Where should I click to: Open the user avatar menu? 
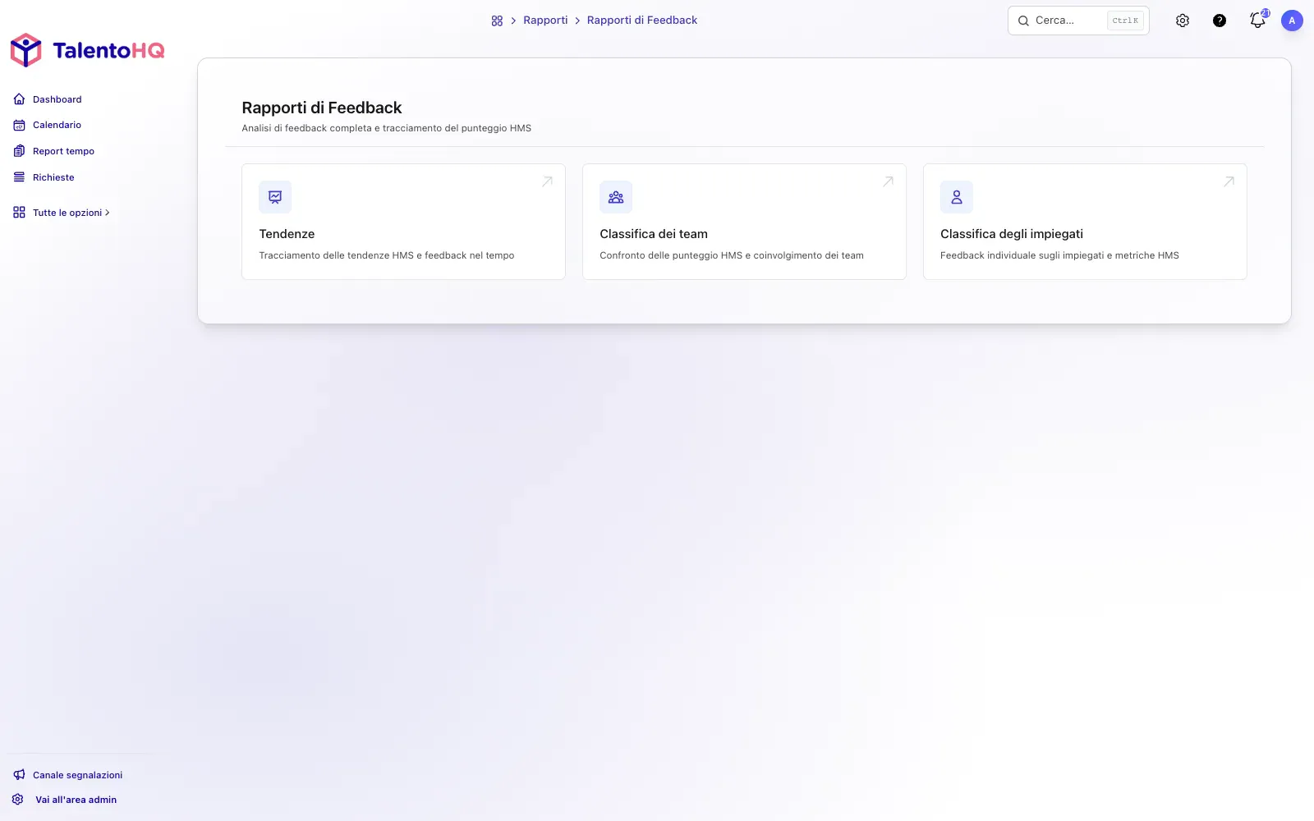click(x=1292, y=21)
